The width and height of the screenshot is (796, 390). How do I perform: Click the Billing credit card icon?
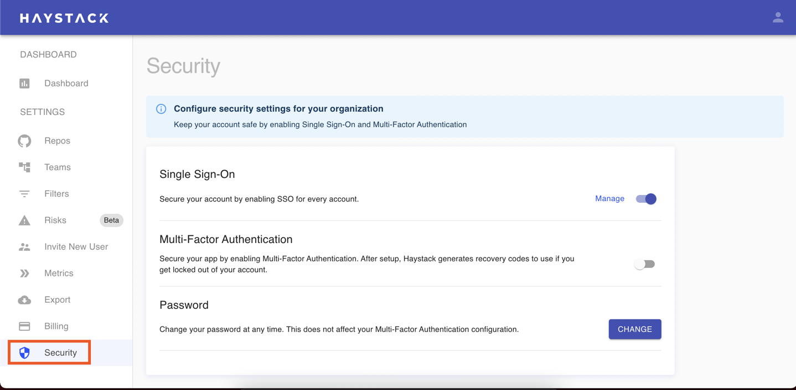(24, 326)
